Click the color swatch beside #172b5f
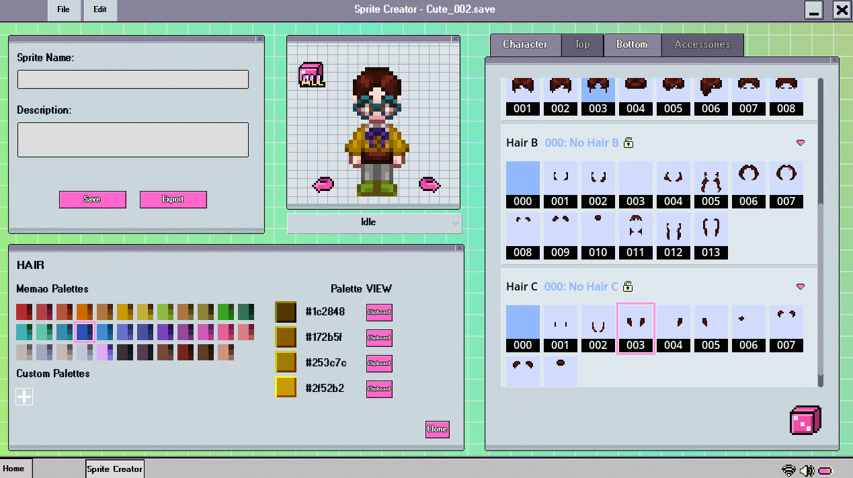 coord(286,337)
